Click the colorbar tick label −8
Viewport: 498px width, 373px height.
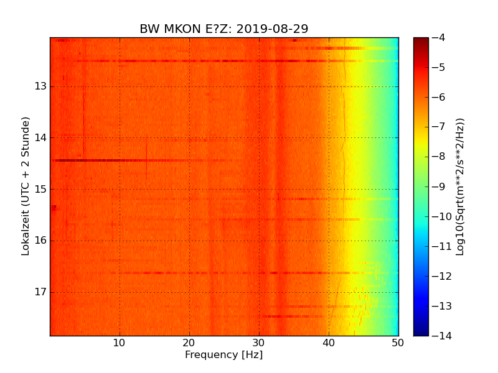[439, 157]
